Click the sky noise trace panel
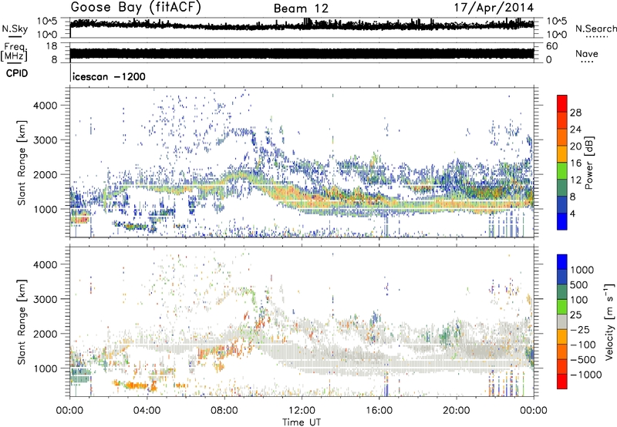This screenshot has height=427, width=617. point(302,28)
